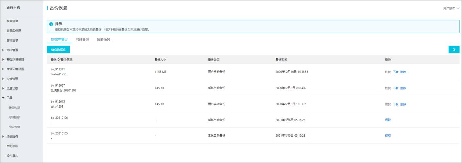Screen dimensions: 462x163
Task: Click 恢复 for backup bk_912615
Action: (388, 104)
